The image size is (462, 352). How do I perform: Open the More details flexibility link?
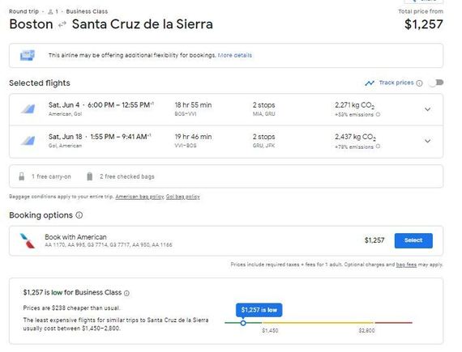pos(235,55)
